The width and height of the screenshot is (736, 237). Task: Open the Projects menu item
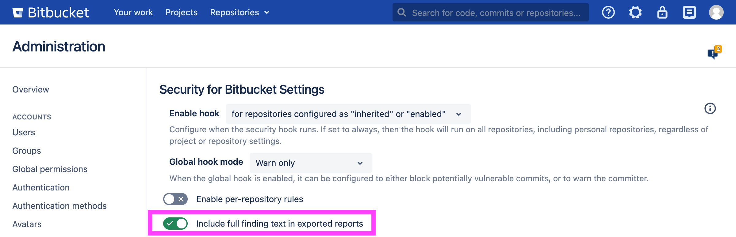click(x=181, y=13)
